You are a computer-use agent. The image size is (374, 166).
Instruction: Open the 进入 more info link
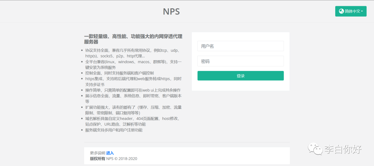[x=110, y=153]
